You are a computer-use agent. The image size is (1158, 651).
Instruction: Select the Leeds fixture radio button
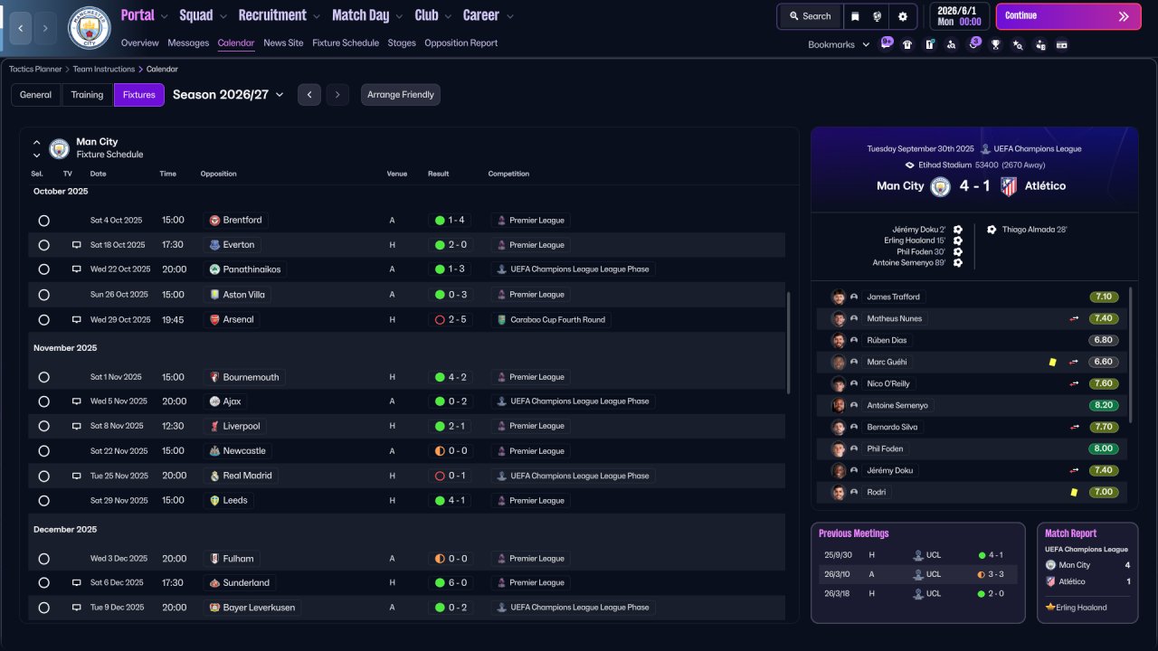click(x=43, y=500)
